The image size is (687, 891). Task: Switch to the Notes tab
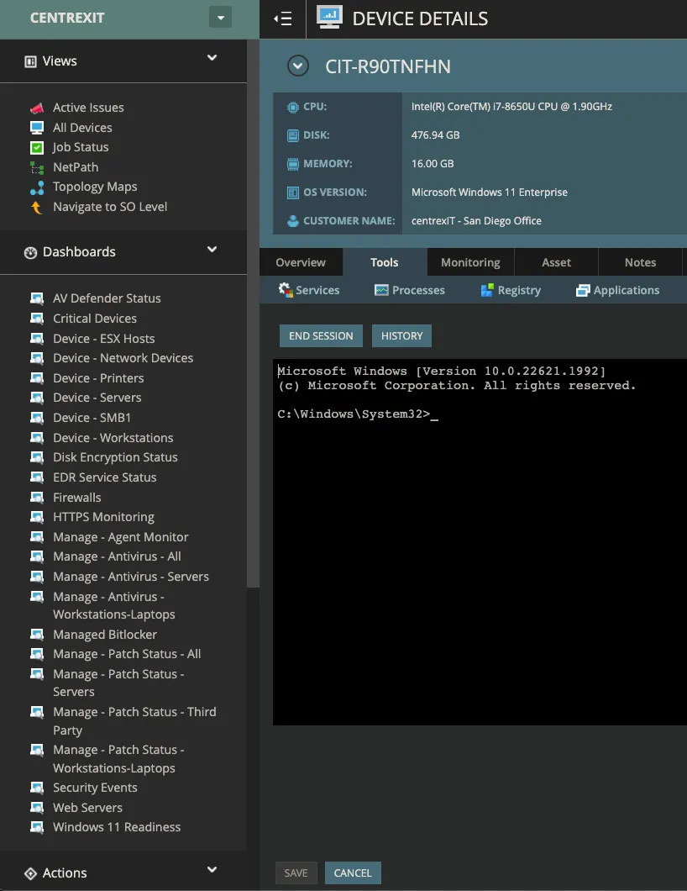coord(640,262)
